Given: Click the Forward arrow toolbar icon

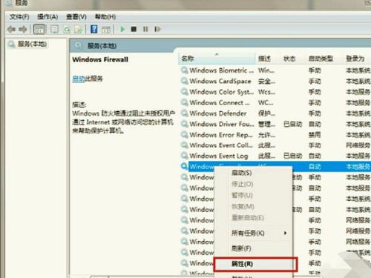Looking at the screenshot, I should [x=23, y=30].
